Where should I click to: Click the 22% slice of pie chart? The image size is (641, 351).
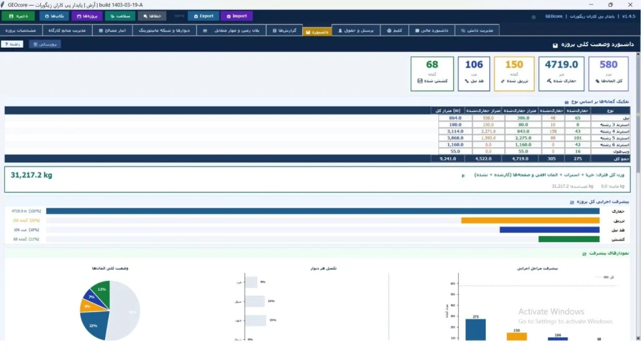[x=94, y=325]
